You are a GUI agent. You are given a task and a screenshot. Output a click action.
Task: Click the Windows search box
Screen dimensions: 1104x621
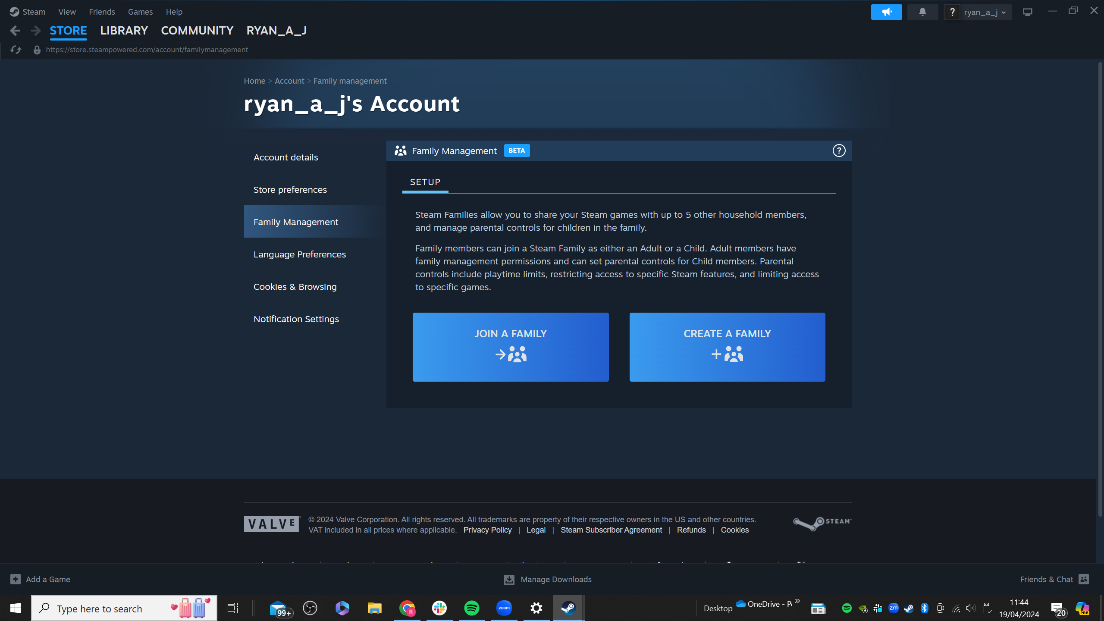(124, 608)
